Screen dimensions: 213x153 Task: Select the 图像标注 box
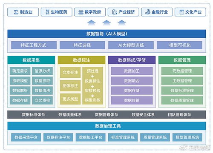70,86
